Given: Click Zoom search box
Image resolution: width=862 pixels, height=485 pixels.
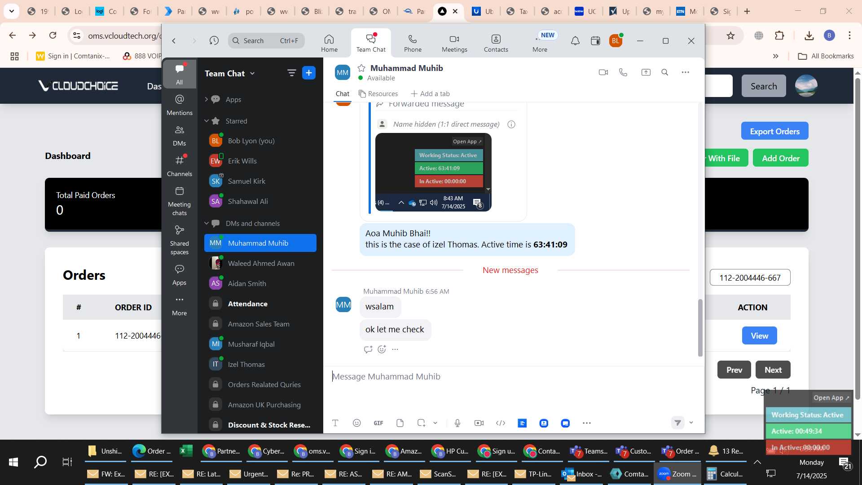Looking at the screenshot, I should pos(266,41).
